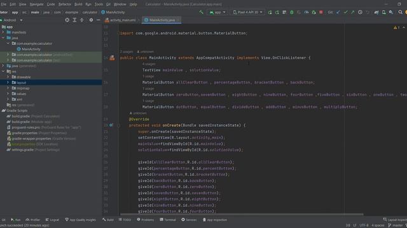Click the 4 spaces indent setting
Image resolution: width=407 pixels, height=228 pixels.
[x=378, y=225]
